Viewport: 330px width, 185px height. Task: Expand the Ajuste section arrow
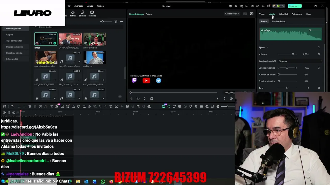267,48
